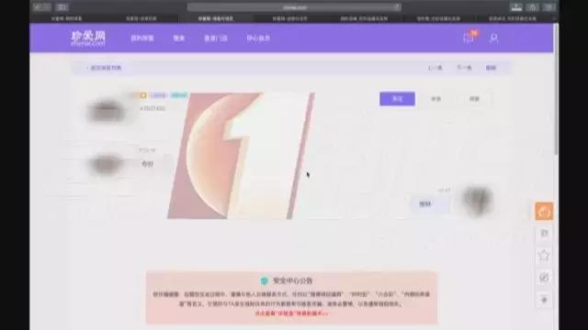Go to previous message with 上一条
Screen dimensions: 588x330
click(x=435, y=68)
